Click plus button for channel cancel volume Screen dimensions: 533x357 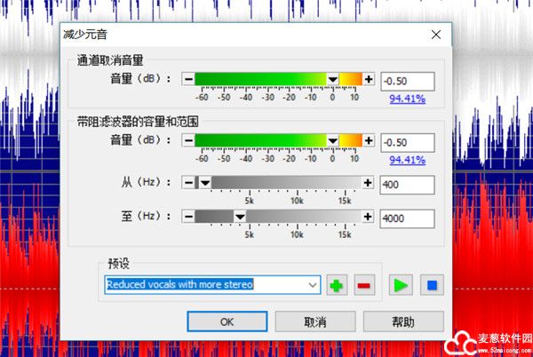(369, 79)
